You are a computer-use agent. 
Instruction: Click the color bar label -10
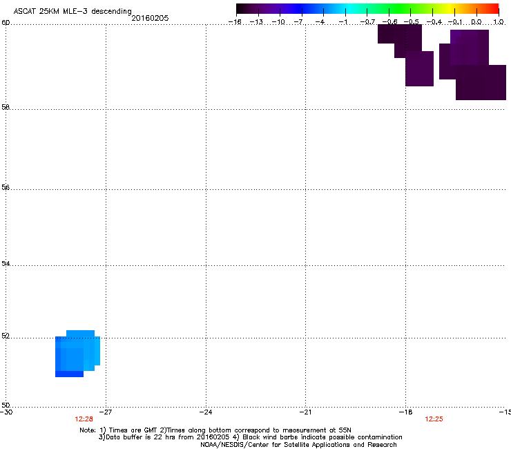[x=278, y=22]
